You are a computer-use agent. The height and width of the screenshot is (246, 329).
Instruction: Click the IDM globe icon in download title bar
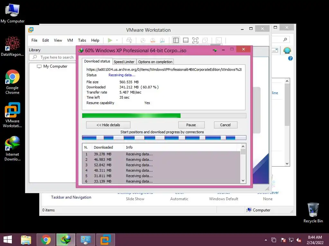(81, 50)
